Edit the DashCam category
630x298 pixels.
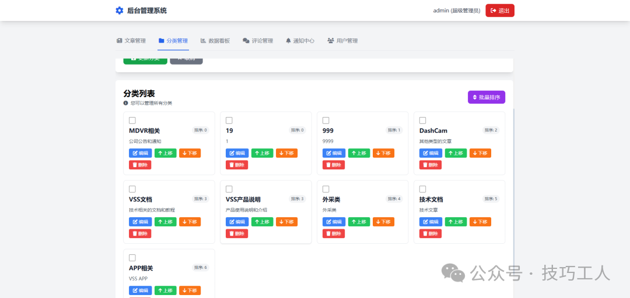point(430,153)
